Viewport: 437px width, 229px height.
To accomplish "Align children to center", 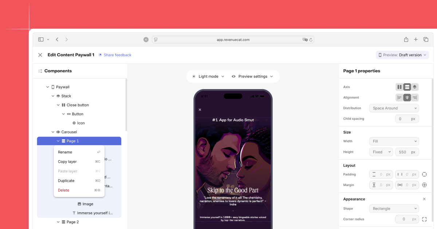I will (x=407, y=97).
